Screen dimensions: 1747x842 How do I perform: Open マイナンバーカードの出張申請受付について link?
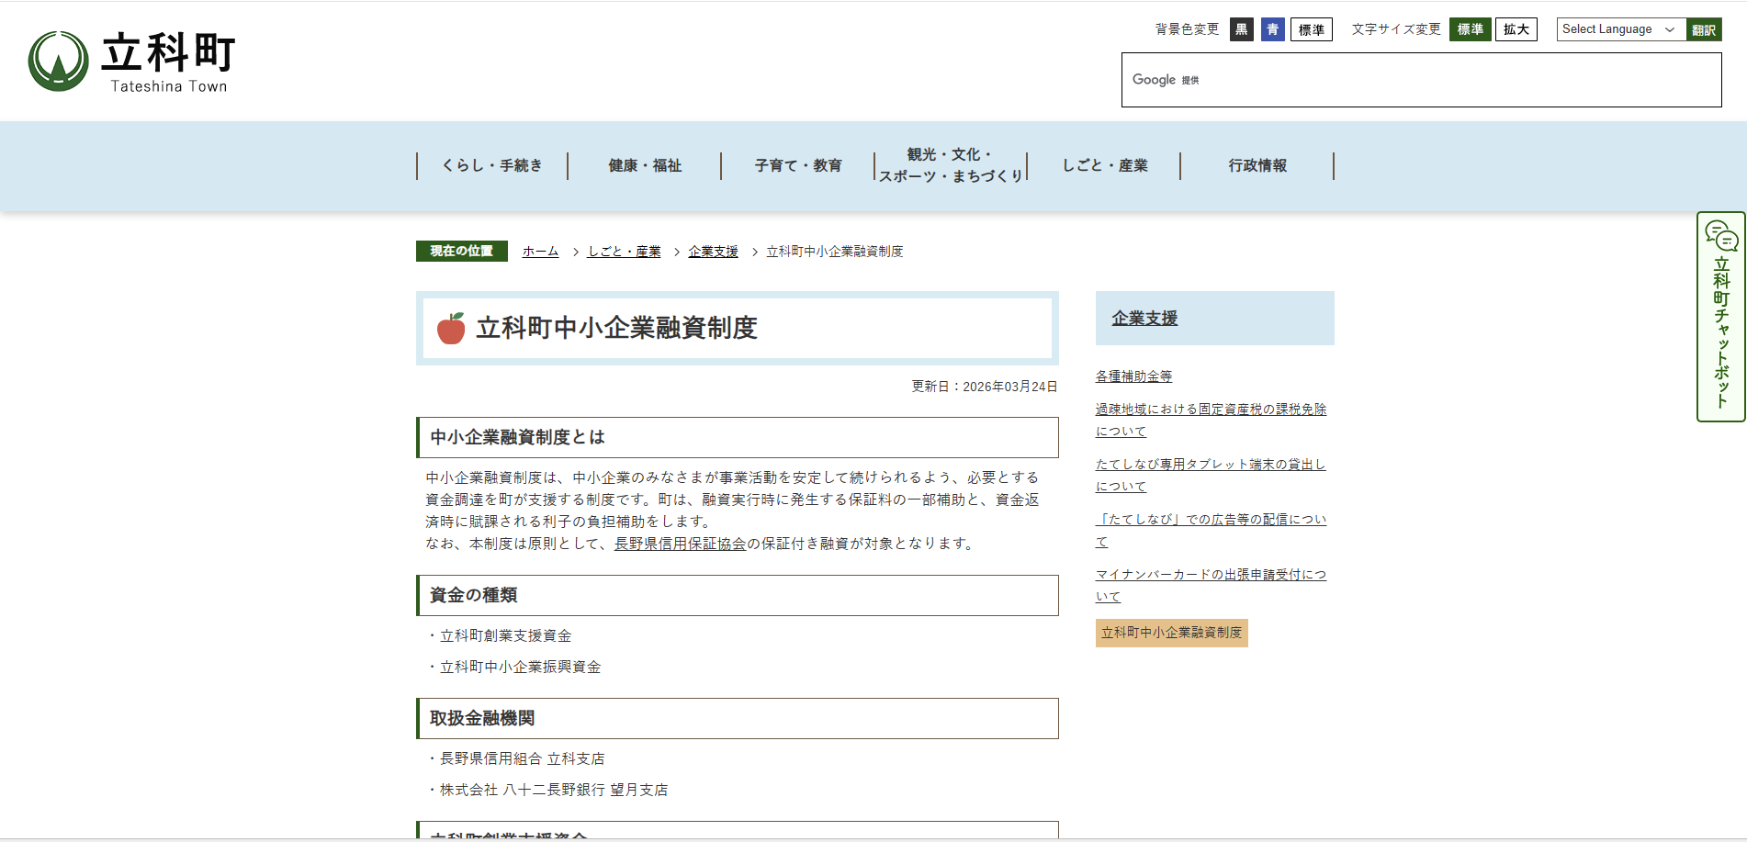click(1211, 585)
